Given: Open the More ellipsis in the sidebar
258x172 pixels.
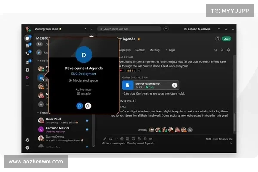Looking at the screenshot, I should click(28, 85).
